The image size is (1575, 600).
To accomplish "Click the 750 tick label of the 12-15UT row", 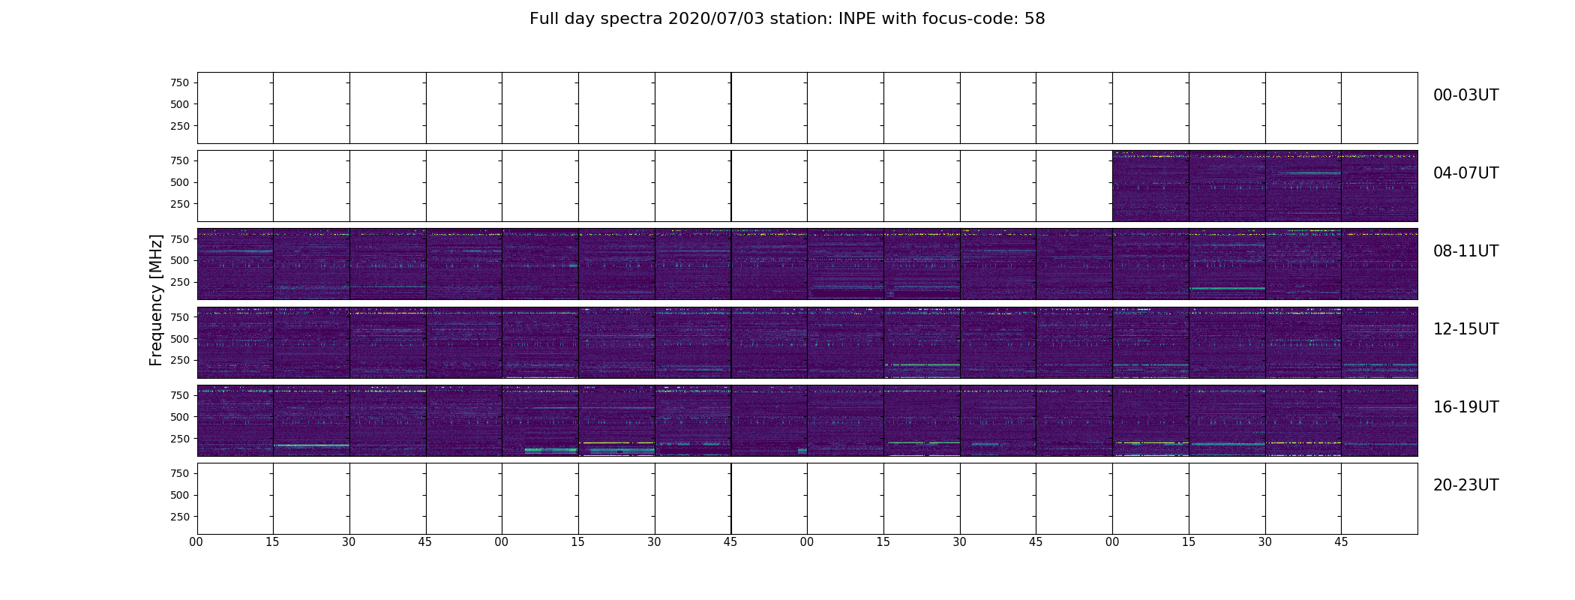I will point(180,317).
